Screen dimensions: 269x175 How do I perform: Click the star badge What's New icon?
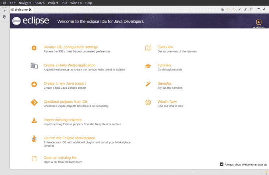click(x=148, y=102)
